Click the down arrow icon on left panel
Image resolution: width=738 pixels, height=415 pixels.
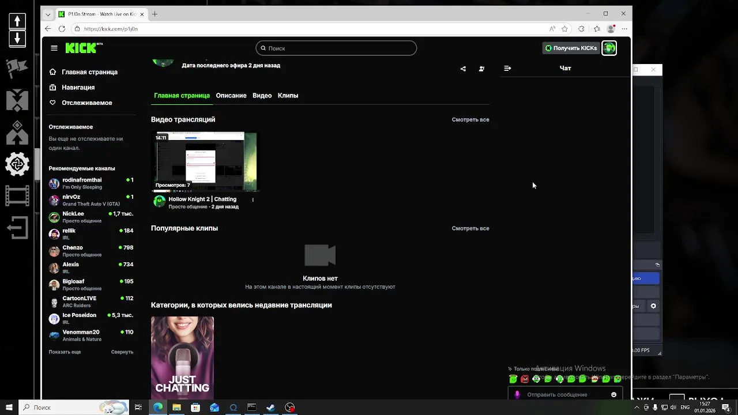(17, 39)
